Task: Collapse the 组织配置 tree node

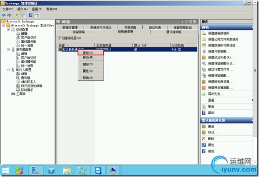Action: pos(8,30)
